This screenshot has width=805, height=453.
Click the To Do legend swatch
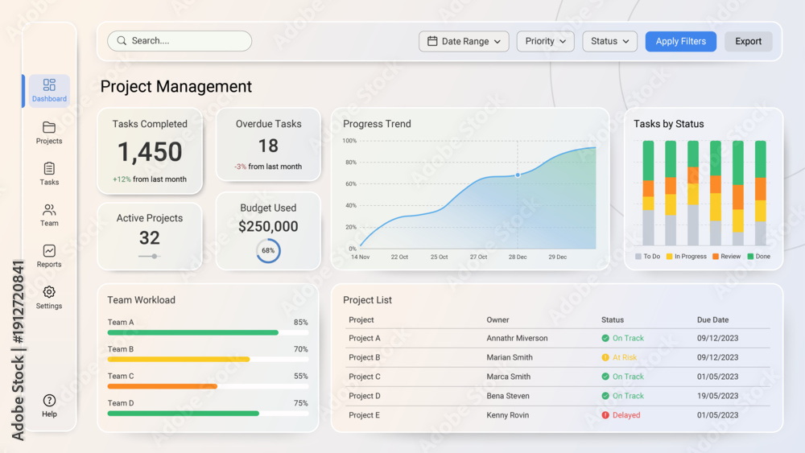point(638,256)
